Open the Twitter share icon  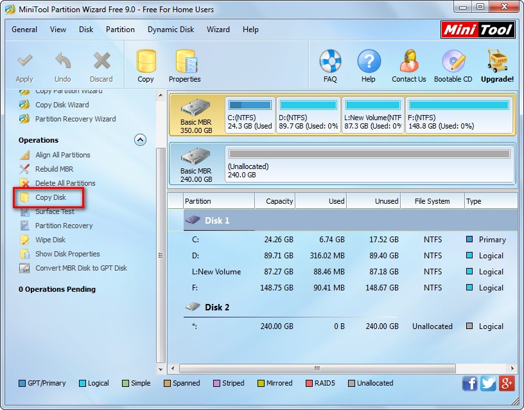pos(488,383)
